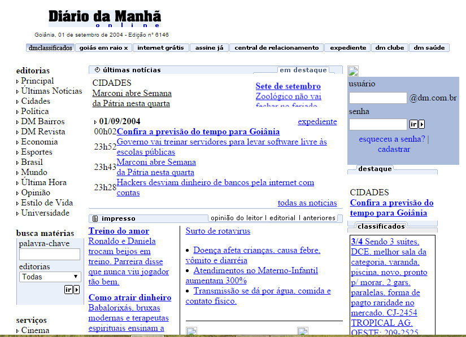Switch to the 'em destaque' tab
466x337 pixels.
(303, 70)
